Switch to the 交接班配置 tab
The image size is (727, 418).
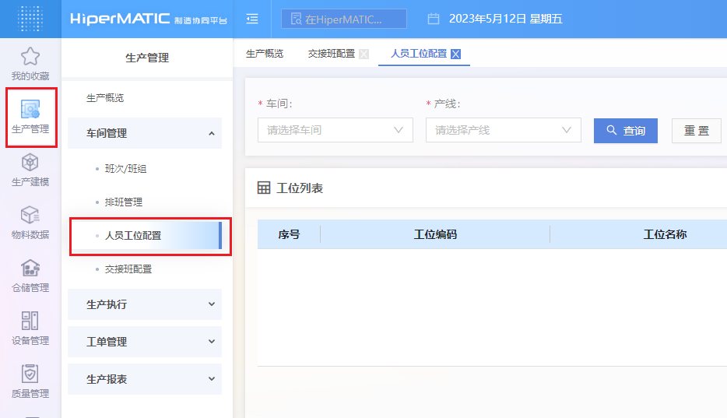point(331,54)
